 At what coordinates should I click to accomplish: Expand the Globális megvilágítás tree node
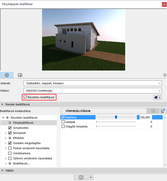[x=6, y=143]
